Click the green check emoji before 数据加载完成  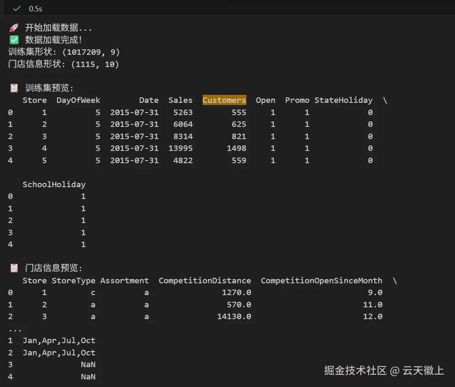[x=14, y=40]
